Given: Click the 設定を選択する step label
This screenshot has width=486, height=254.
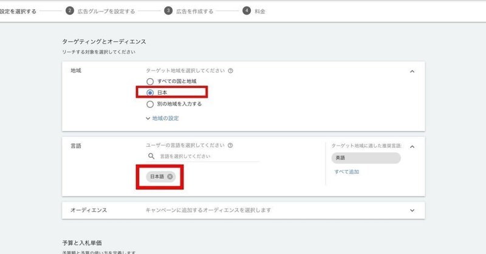Looking at the screenshot, I should (x=18, y=12).
